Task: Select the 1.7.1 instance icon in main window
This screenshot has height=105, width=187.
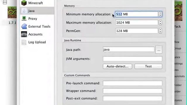Action: click(12, 12)
